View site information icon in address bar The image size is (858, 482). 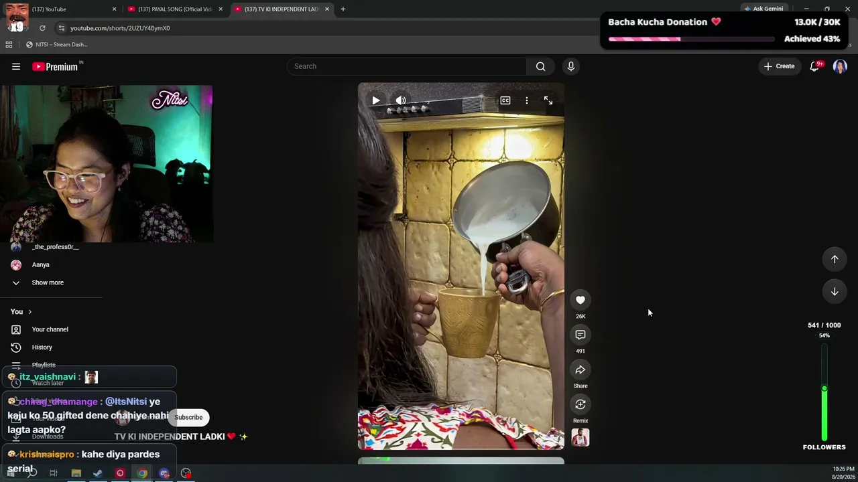click(x=61, y=28)
